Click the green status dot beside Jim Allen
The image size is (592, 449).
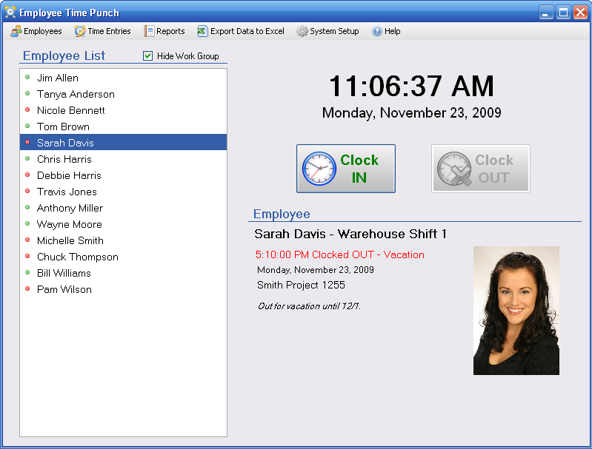click(27, 77)
